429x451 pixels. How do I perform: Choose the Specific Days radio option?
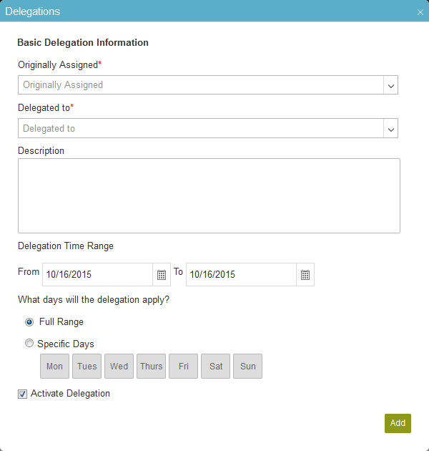click(29, 343)
